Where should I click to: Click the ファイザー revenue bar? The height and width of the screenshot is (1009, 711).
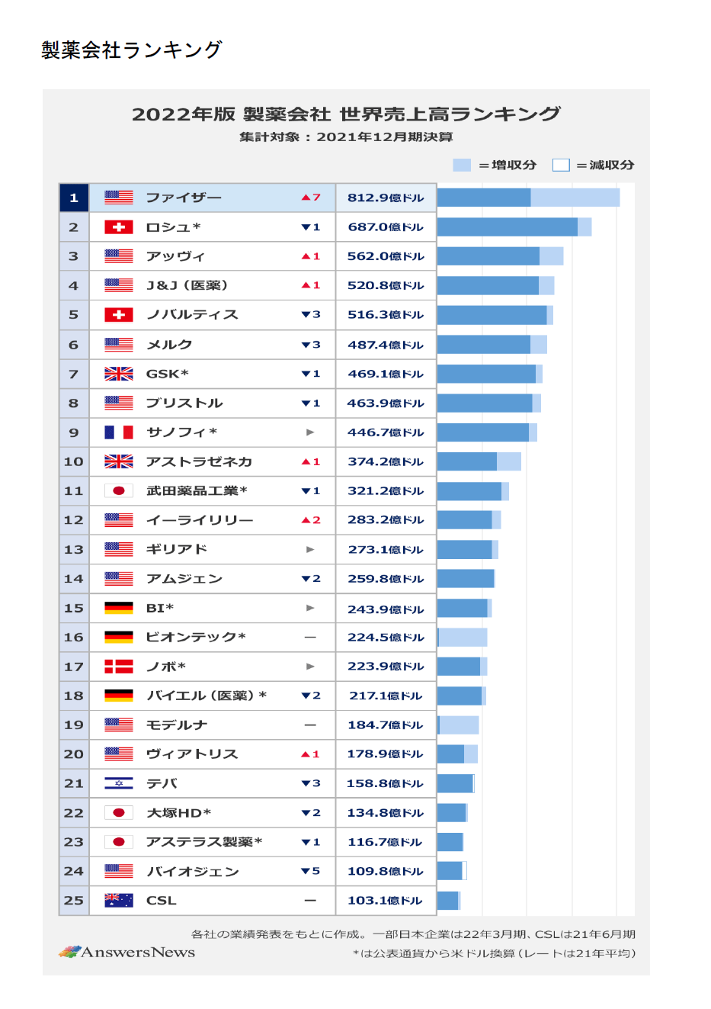click(x=528, y=198)
